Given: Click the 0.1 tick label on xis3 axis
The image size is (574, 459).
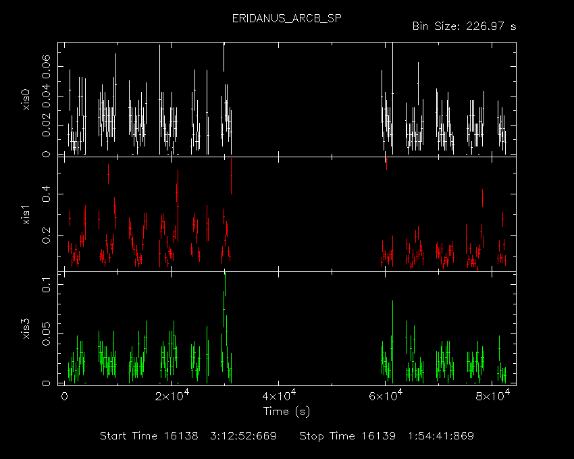Looking at the screenshot, I should pos(46,284).
